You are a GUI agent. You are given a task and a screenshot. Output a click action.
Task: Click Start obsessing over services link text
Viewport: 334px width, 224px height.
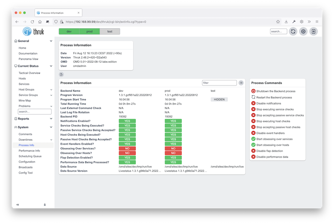click(x=274, y=139)
